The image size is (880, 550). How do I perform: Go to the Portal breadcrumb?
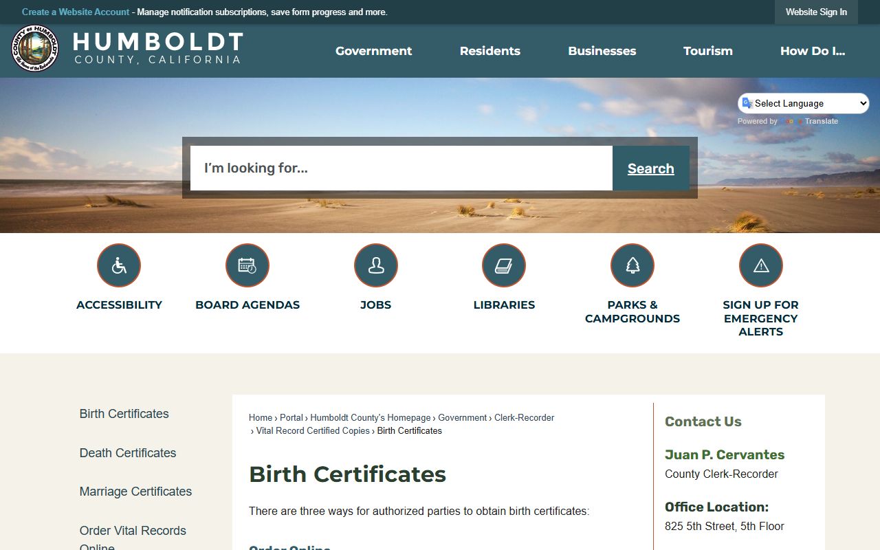pos(291,418)
